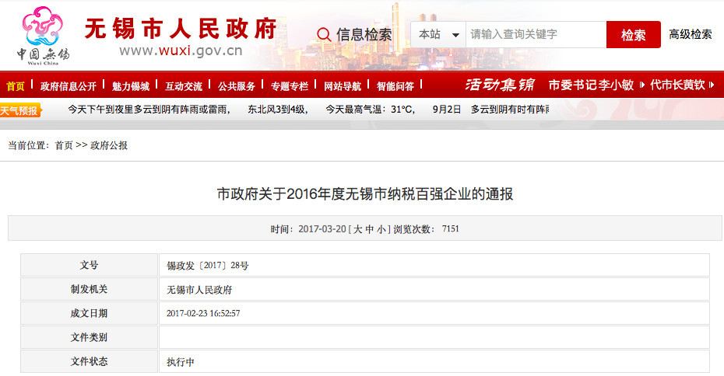
Task: Focus the keyword search input field
Action: (x=536, y=34)
